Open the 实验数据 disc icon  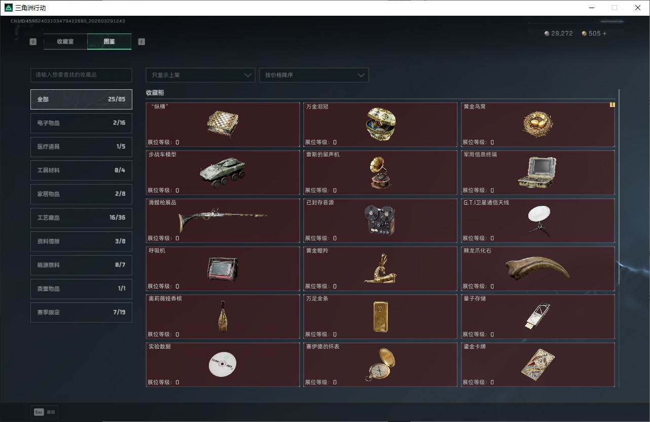coord(223,364)
